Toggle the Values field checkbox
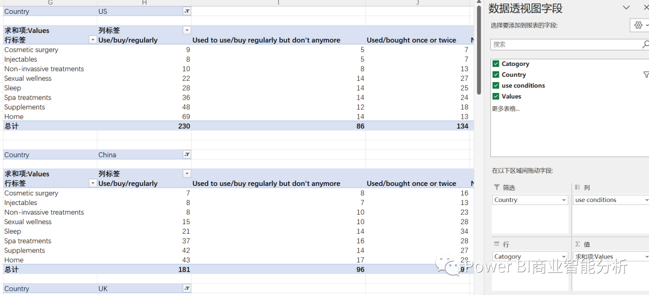649x295 pixels. [x=496, y=97]
